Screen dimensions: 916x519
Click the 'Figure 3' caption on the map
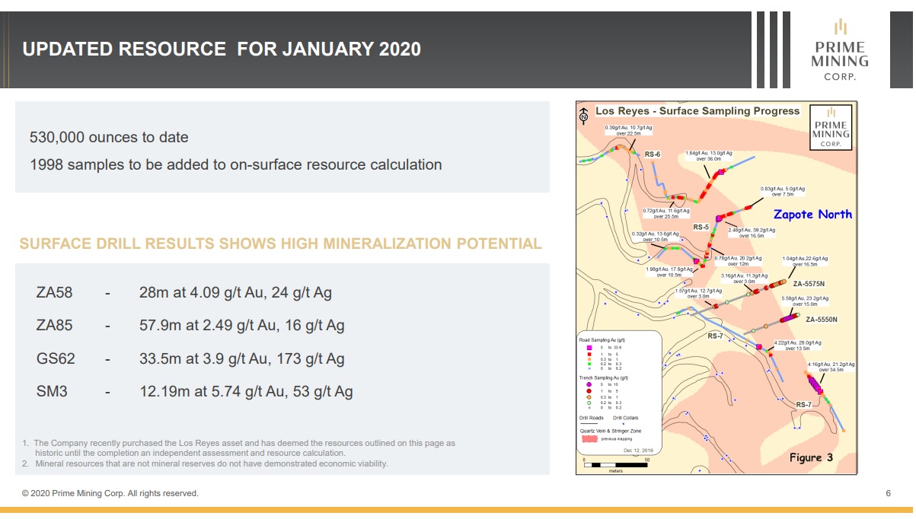[x=811, y=457]
